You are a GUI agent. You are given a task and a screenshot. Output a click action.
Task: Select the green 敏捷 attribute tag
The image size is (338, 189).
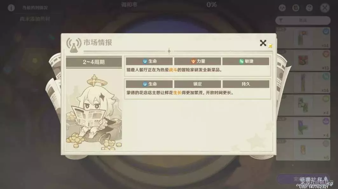click(x=246, y=61)
